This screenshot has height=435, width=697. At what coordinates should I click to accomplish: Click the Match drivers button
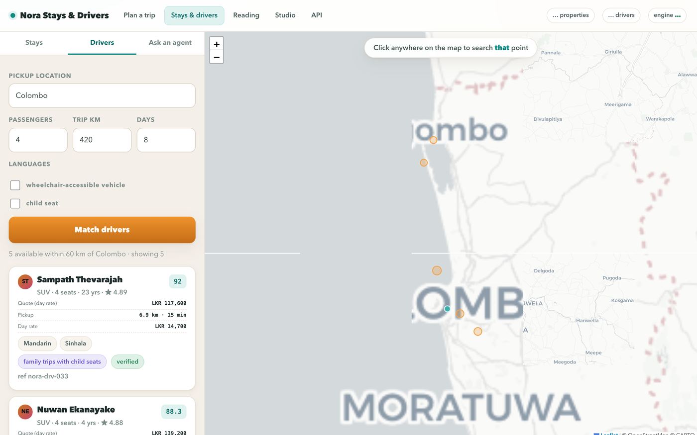click(x=102, y=230)
